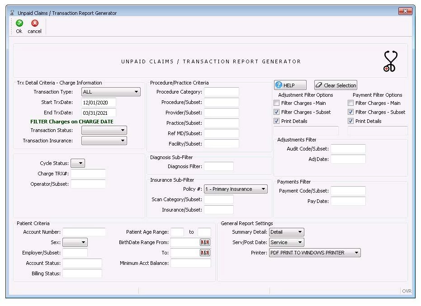Uncheck Print Details under Payment Filter Options
The image size is (421, 306).
350,121
